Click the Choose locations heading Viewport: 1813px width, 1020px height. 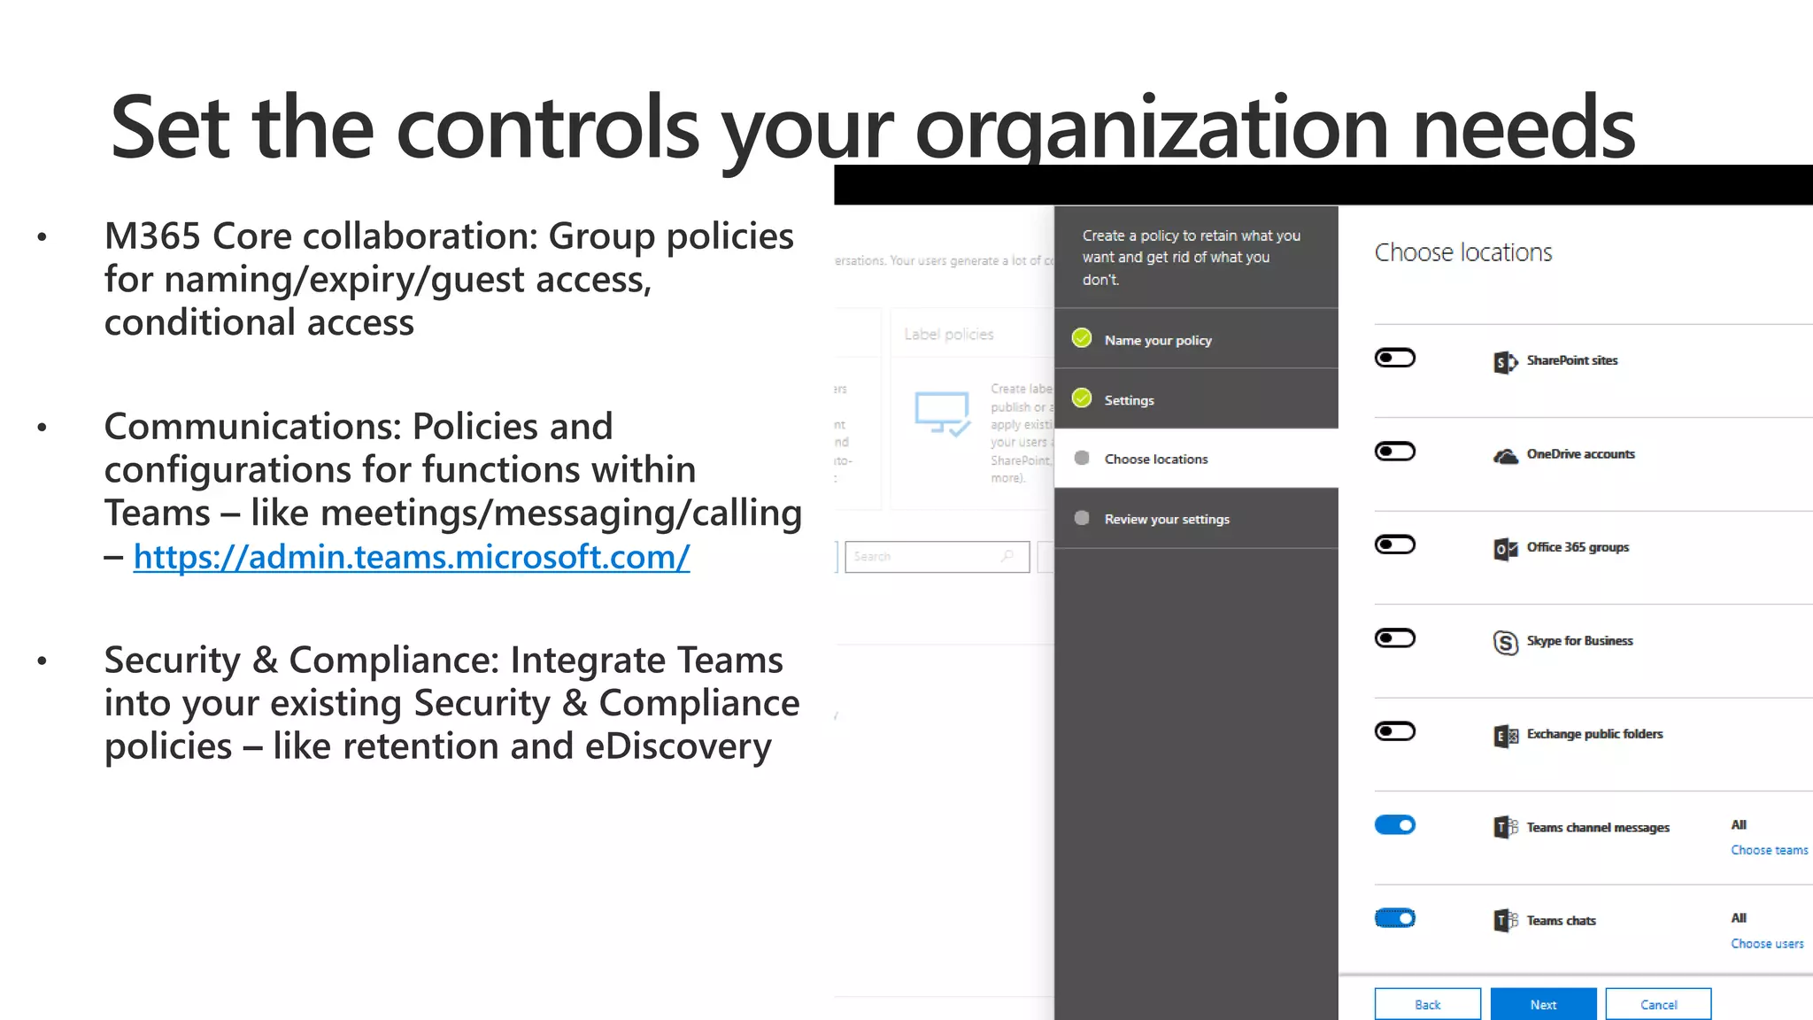(1463, 252)
